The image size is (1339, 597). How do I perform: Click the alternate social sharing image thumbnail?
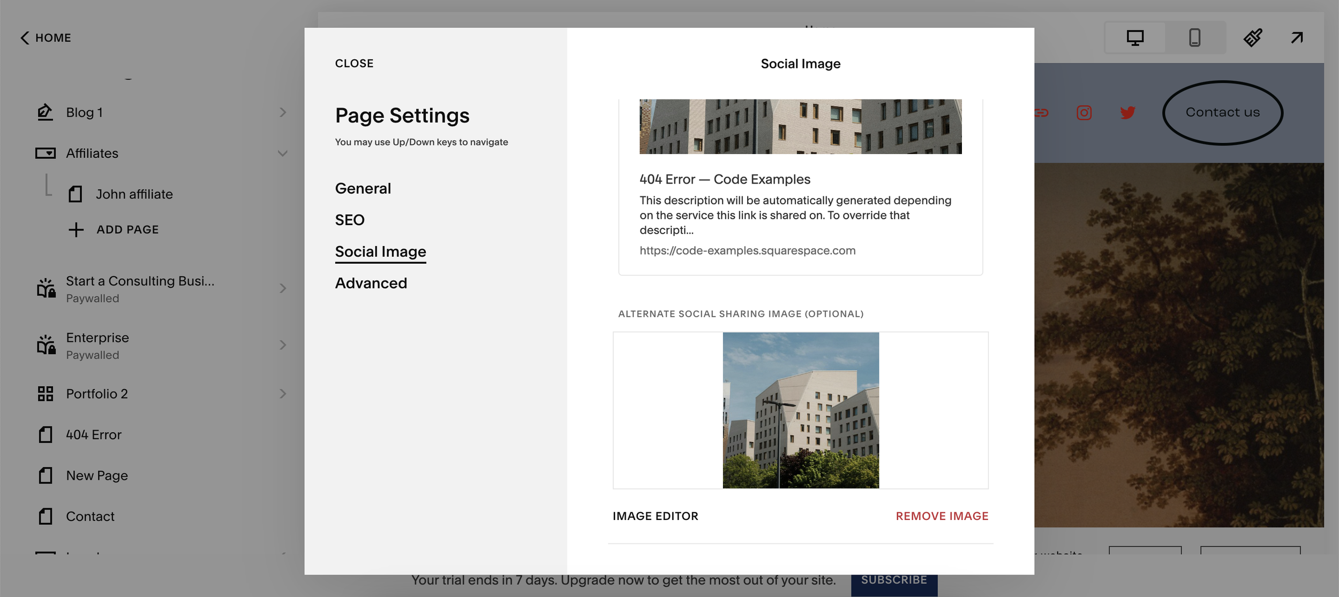[x=800, y=410]
